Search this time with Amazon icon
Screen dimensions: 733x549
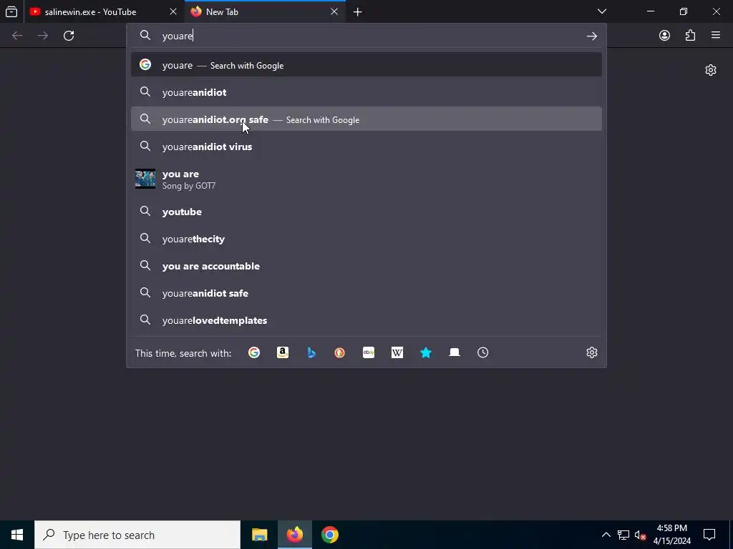(x=282, y=352)
